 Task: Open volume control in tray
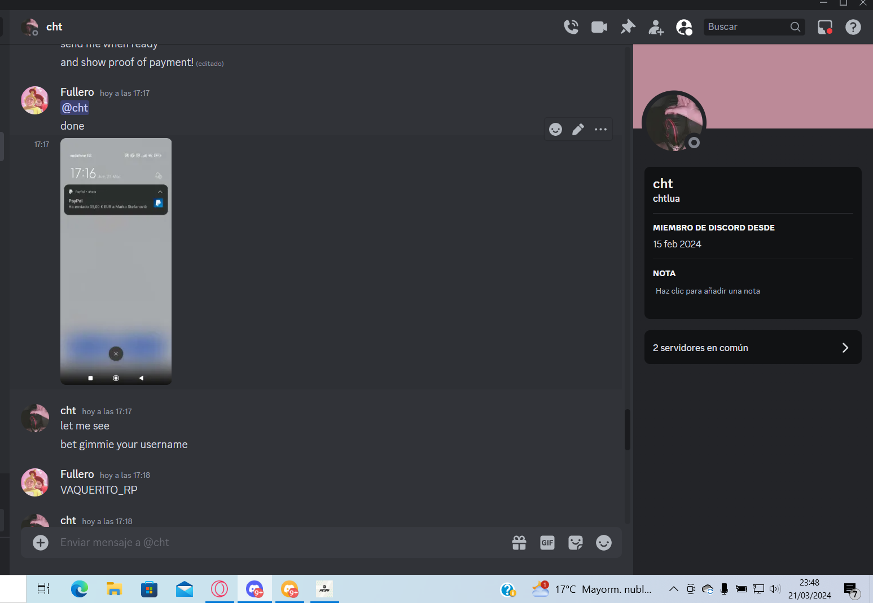point(775,589)
